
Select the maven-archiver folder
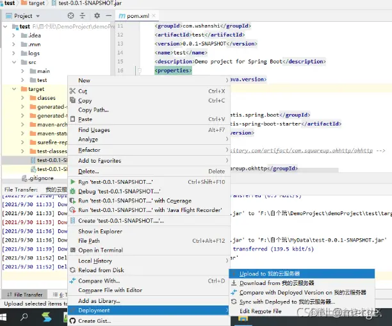[49, 124]
